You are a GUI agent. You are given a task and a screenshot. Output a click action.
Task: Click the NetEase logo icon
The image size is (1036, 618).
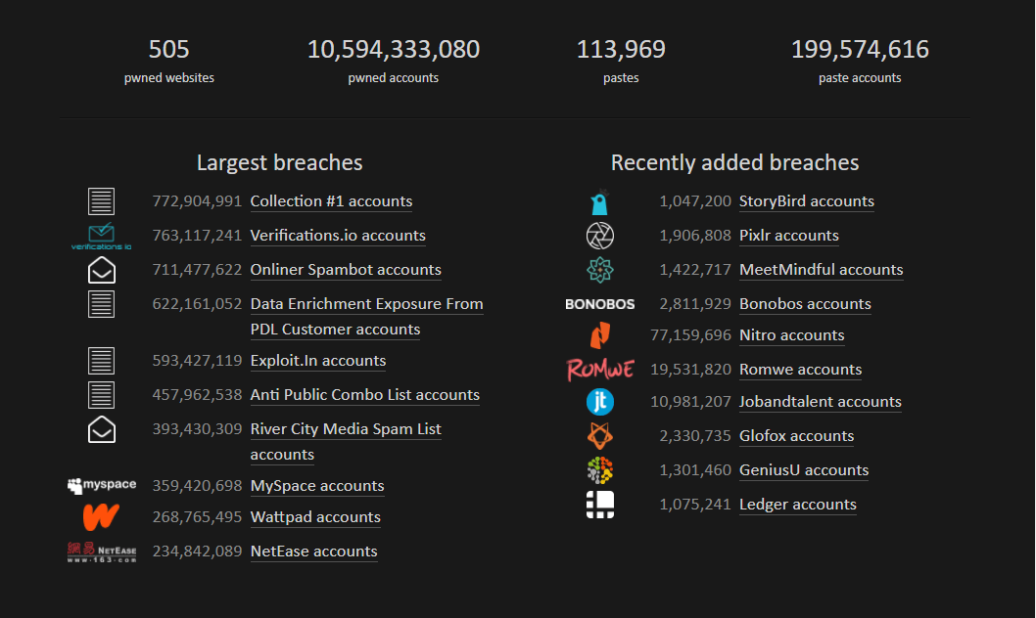point(102,552)
